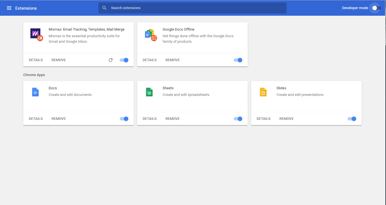Click the Sheets app name

point(168,88)
